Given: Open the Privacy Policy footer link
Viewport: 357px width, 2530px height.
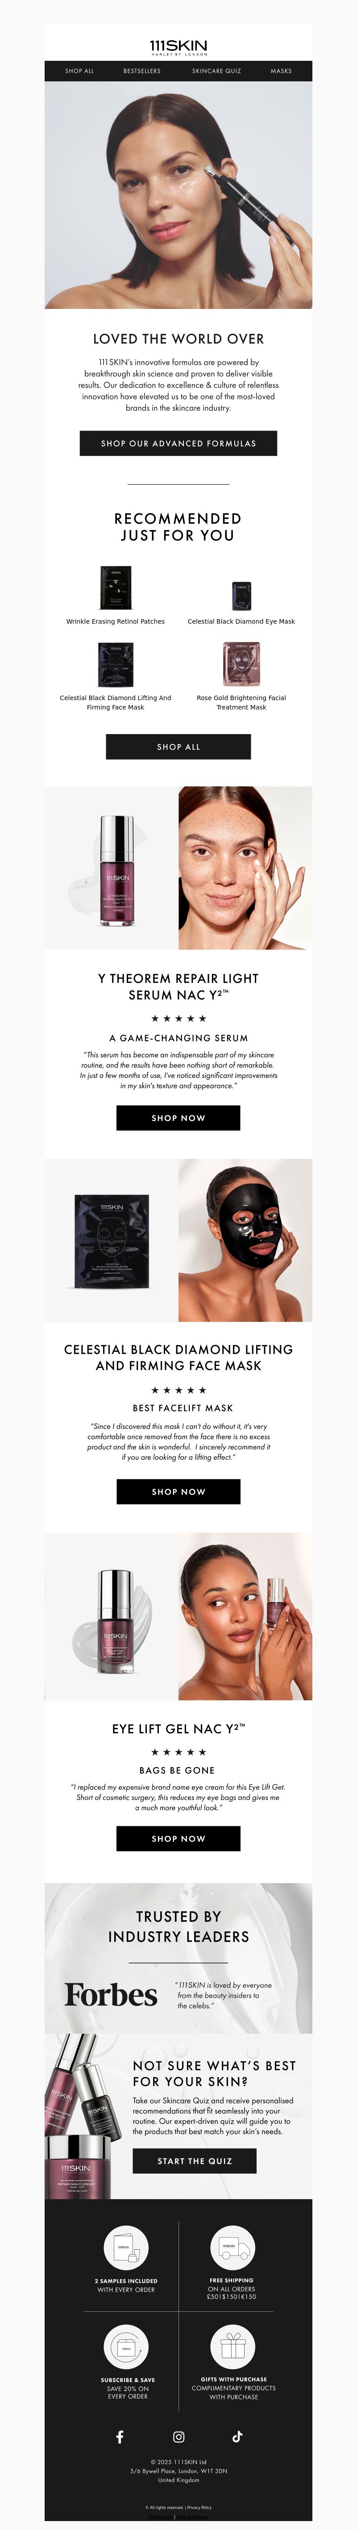Looking at the screenshot, I should [199, 2507].
